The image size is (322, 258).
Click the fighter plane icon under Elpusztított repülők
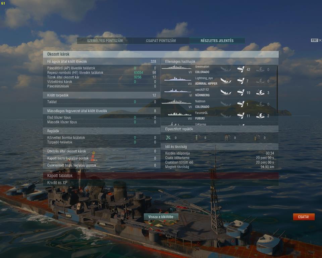(x=168, y=138)
